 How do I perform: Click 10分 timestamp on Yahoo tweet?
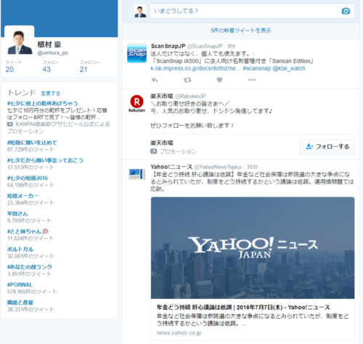coord(252,167)
